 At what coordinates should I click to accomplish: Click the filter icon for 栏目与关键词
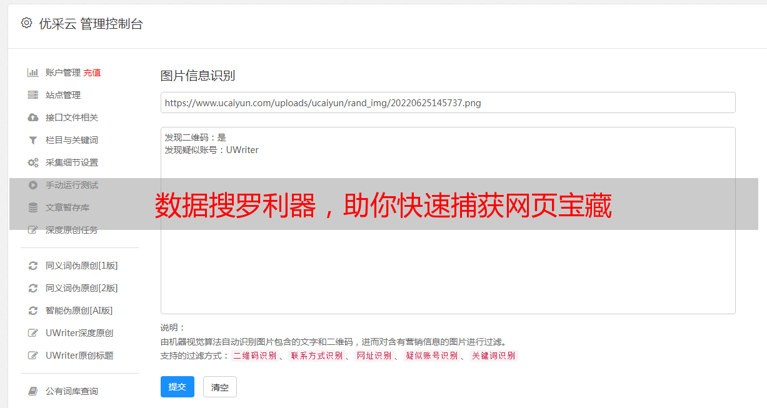[33, 140]
